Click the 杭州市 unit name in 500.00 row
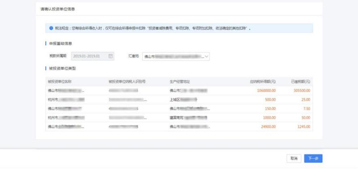The width and height of the screenshot is (358, 169). pyautogui.click(x=66, y=100)
